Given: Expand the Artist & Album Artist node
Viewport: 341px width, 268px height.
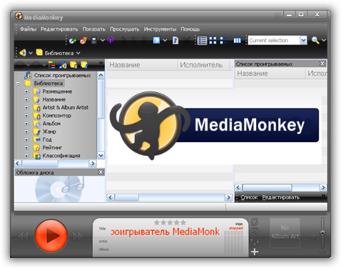Looking at the screenshot, I should (26, 108).
